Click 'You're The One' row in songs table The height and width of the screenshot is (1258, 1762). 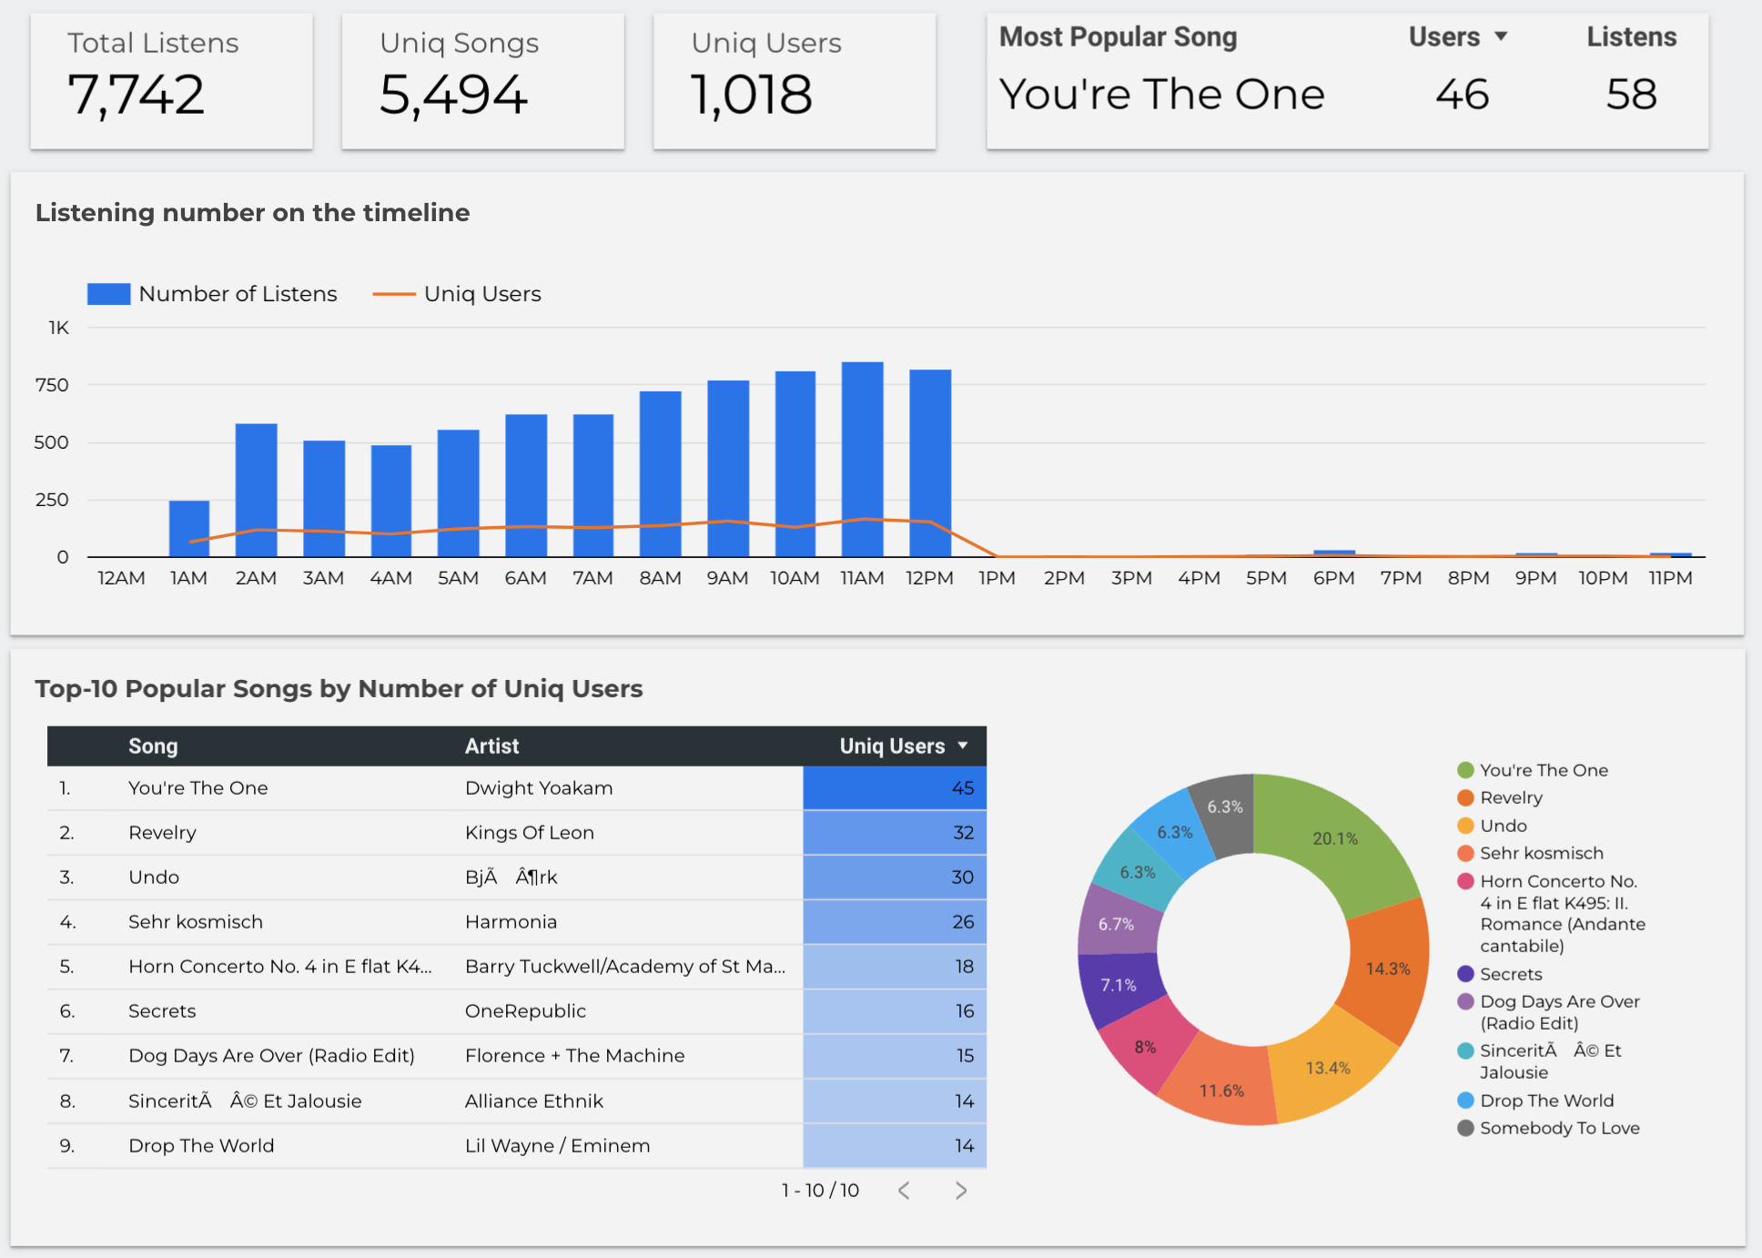click(x=517, y=788)
